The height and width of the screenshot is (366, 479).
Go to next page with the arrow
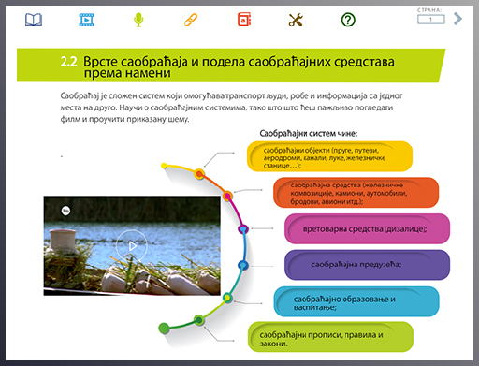[457, 19]
